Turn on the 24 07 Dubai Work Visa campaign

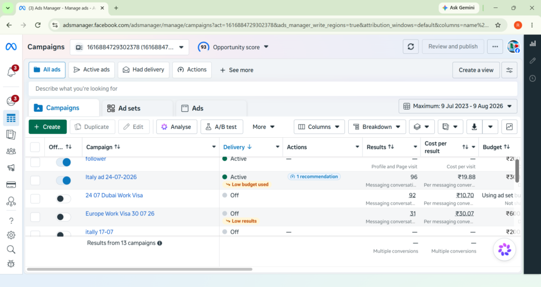[x=63, y=198]
